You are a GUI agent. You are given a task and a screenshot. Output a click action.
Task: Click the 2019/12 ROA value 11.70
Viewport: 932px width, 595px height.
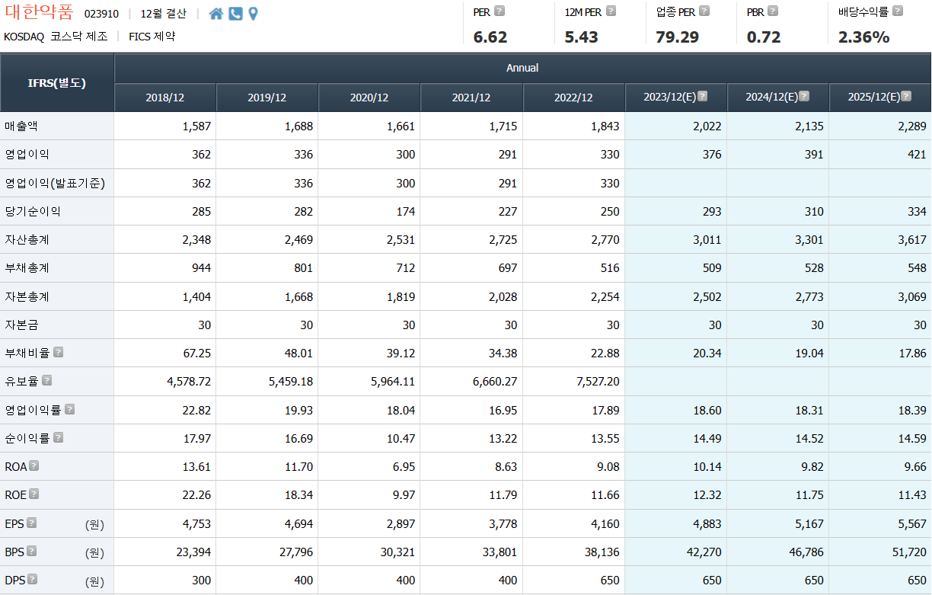click(298, 466)
